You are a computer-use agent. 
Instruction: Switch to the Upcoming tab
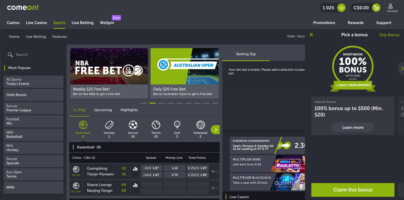pyautogui.click(x=103, y=110)
